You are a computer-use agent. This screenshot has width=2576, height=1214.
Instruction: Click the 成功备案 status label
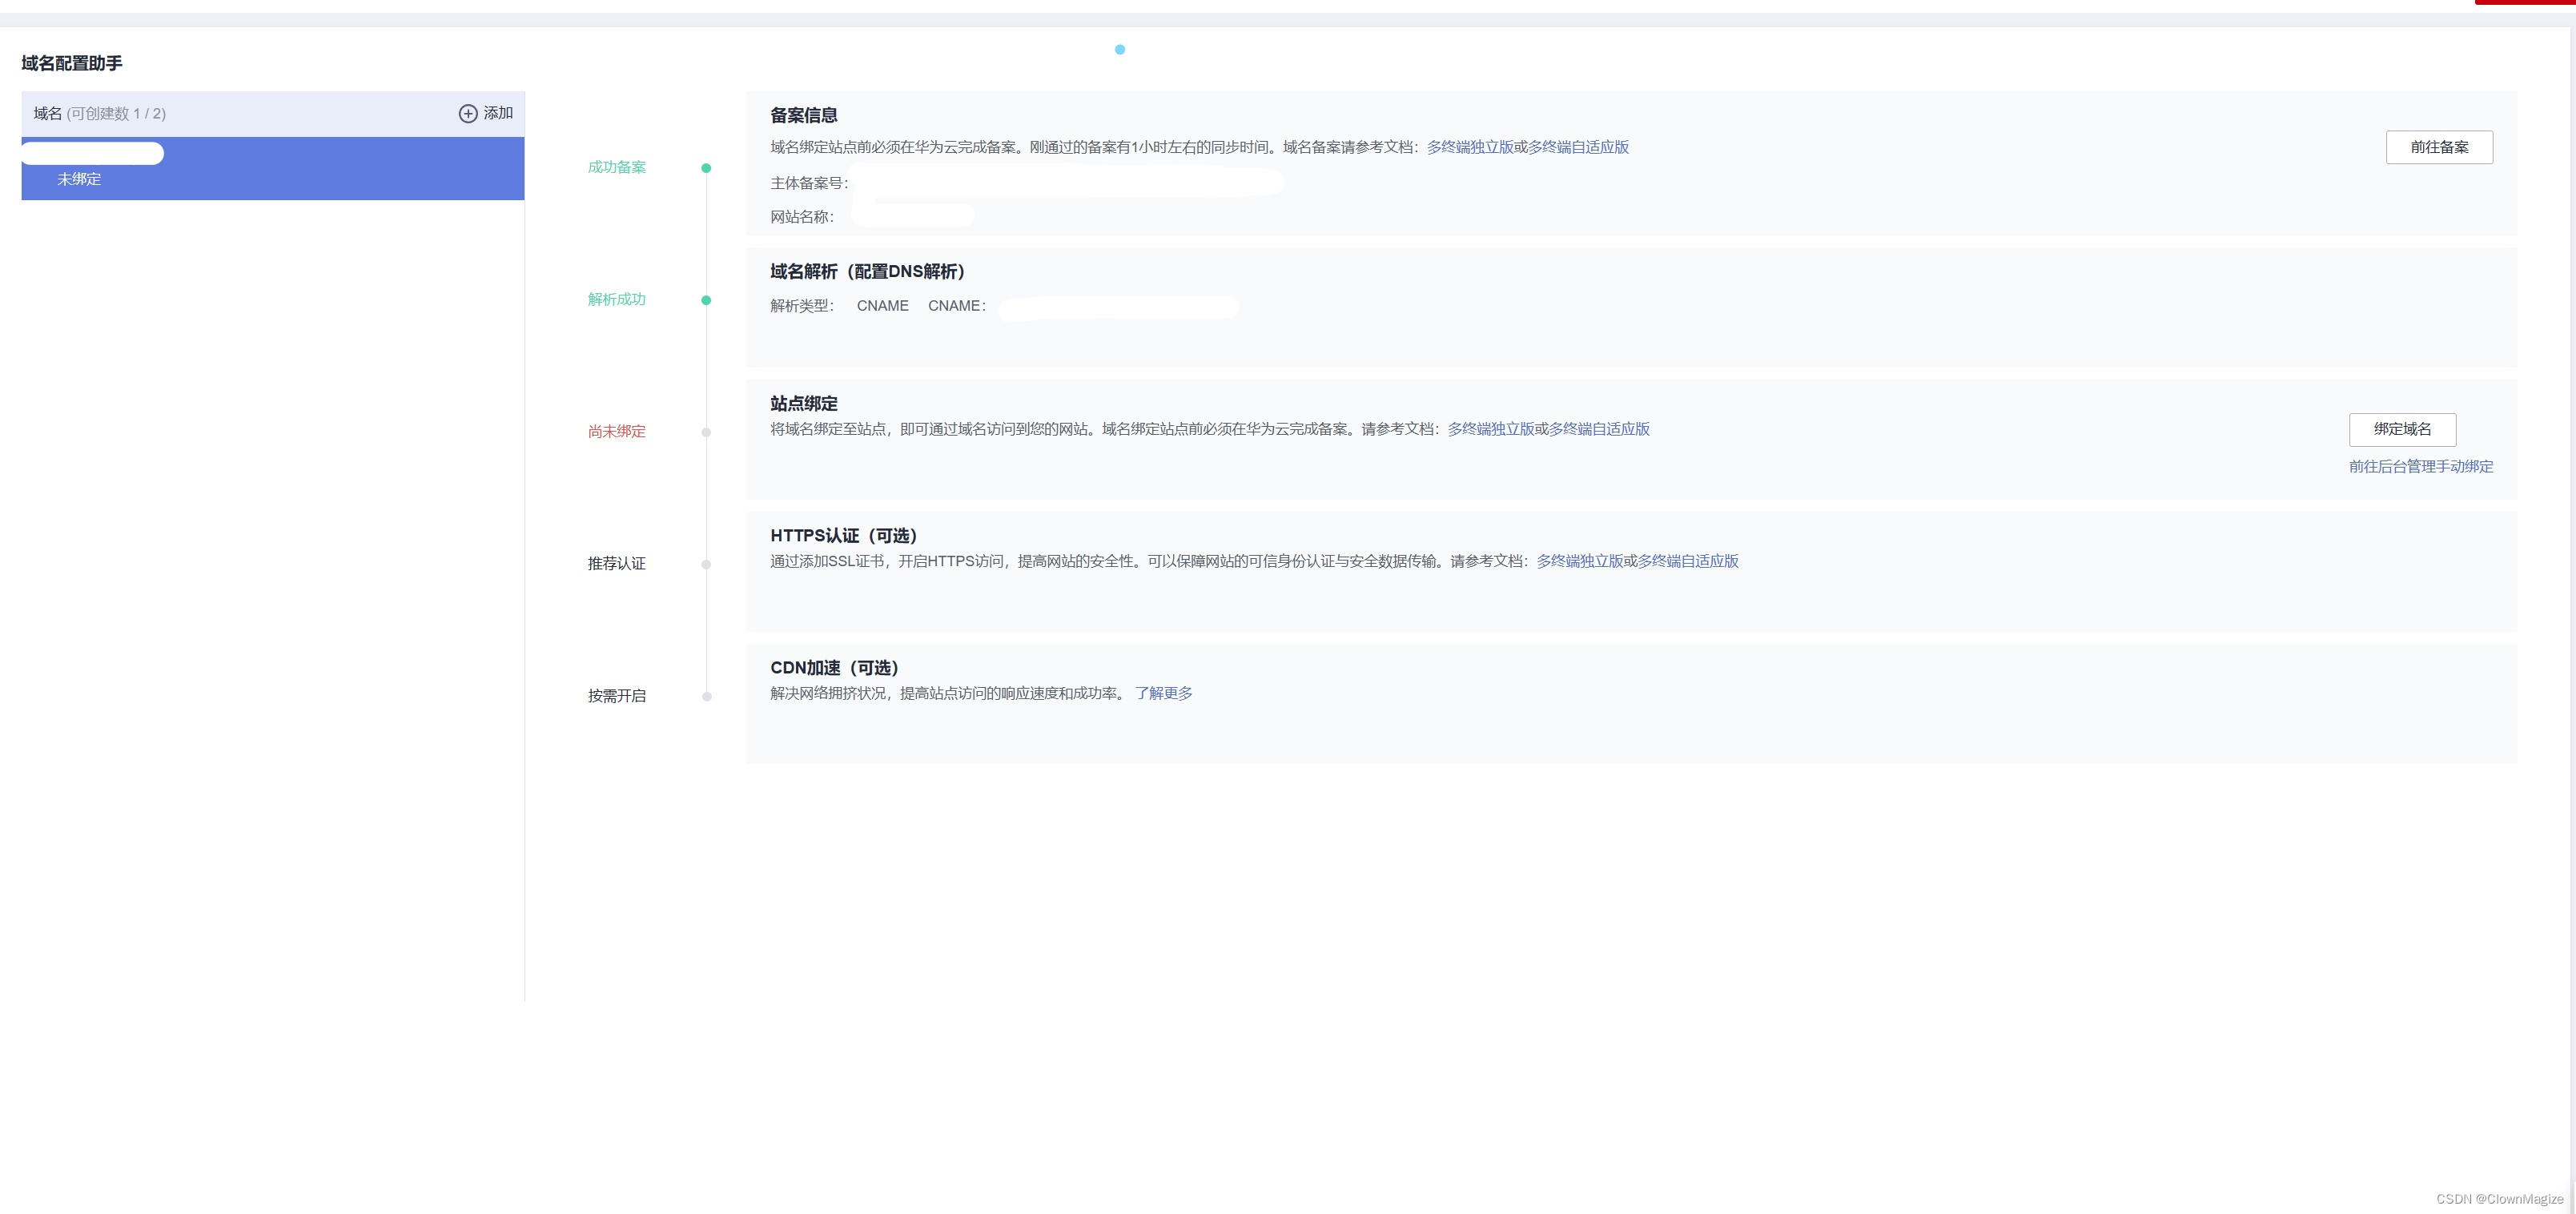[616, 167]
